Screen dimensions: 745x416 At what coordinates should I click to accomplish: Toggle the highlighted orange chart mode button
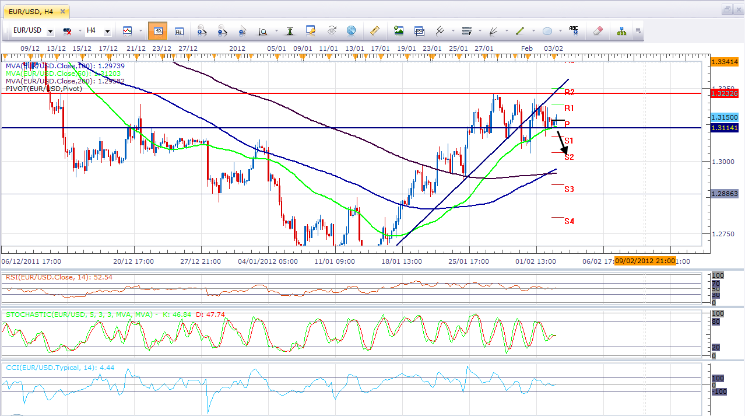point(157,30)
